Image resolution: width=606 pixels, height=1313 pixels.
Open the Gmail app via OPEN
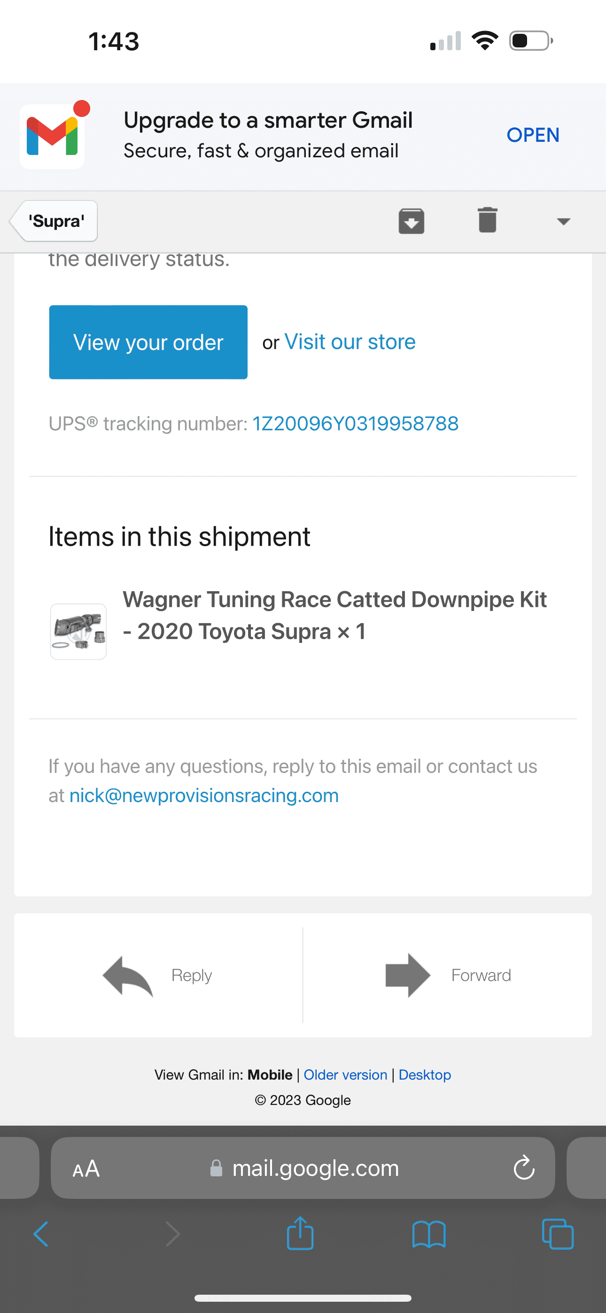pyautogui.click(x=533, y=135)
